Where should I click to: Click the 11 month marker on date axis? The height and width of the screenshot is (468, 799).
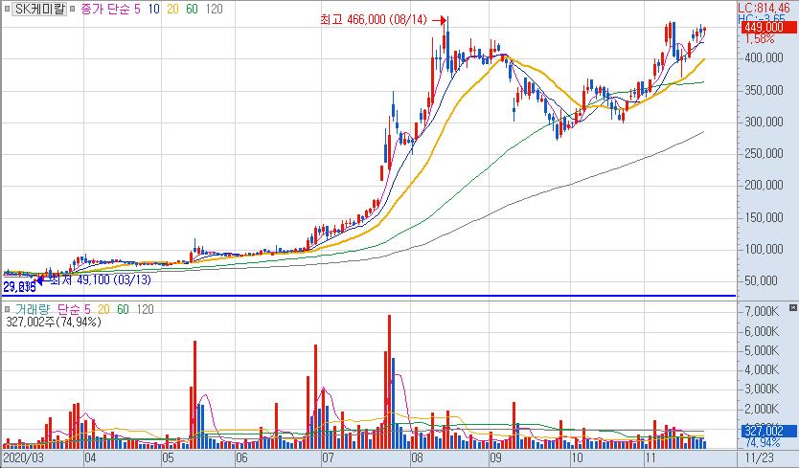pyautogui.click(x=651, y=457)
